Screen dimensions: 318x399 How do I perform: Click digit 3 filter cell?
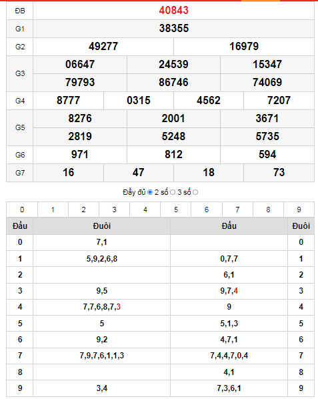(x=115, y=210)
